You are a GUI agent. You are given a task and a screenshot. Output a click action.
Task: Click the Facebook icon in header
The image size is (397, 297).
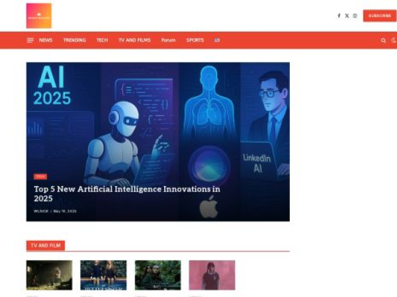point(339,16)
